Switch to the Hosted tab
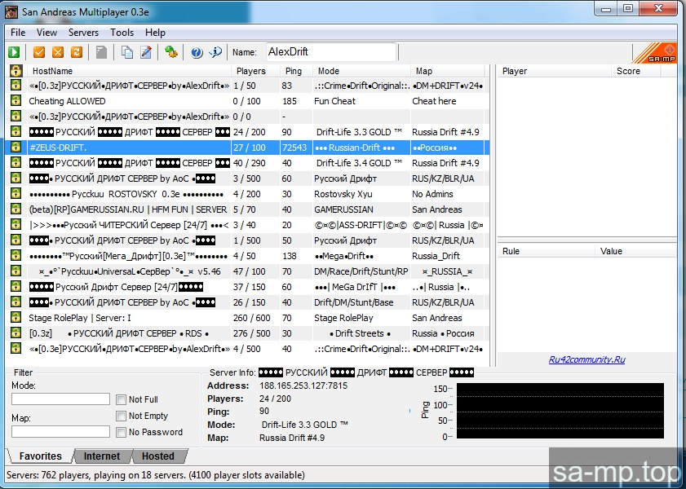Screen dimensions: 686x489 [x=158, y=456]
